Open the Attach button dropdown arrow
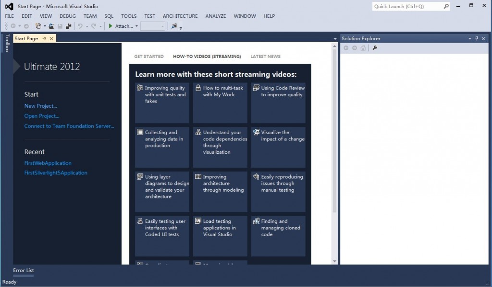This screenshot has width=492, height=287. 136,26
